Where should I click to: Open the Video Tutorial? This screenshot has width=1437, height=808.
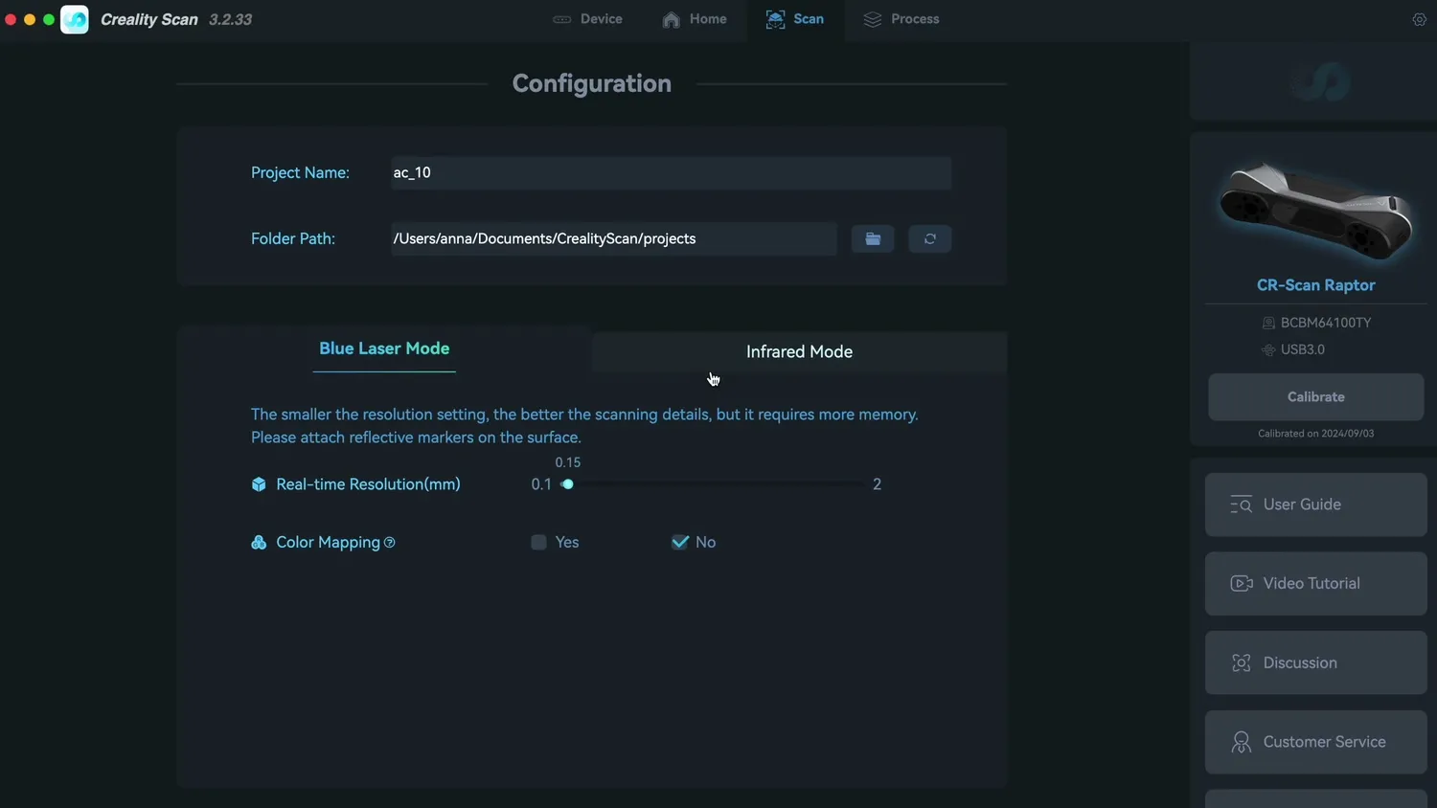point(1315,583)
